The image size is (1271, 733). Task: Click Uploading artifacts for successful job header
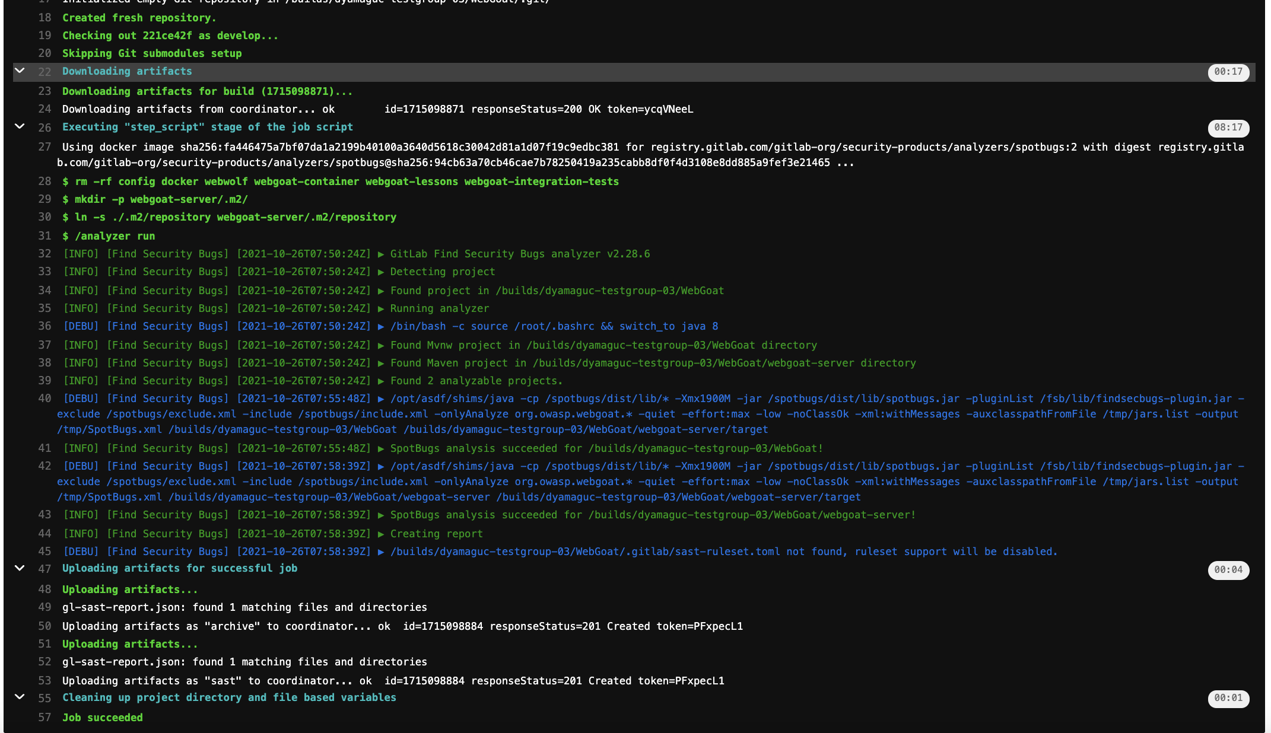tap(180, 568)
